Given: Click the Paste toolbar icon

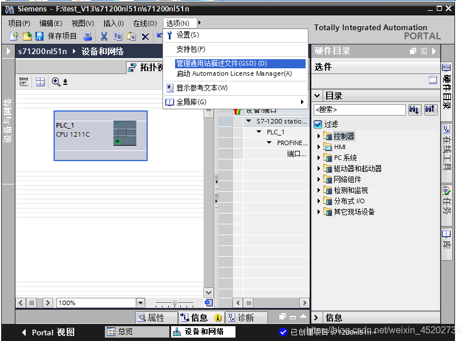Looking at the screenshot, I should pyautogui.click(x=131, y=36).
